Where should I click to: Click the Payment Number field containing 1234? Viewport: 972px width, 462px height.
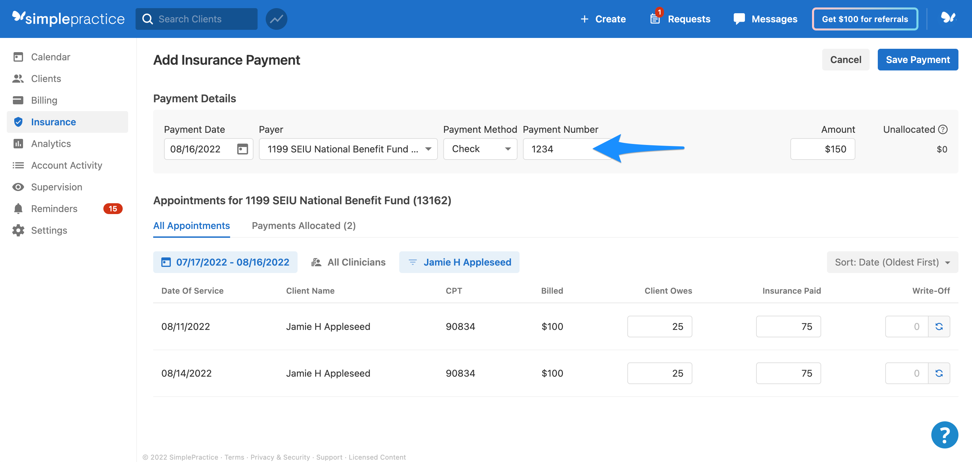tap(559, 149)
